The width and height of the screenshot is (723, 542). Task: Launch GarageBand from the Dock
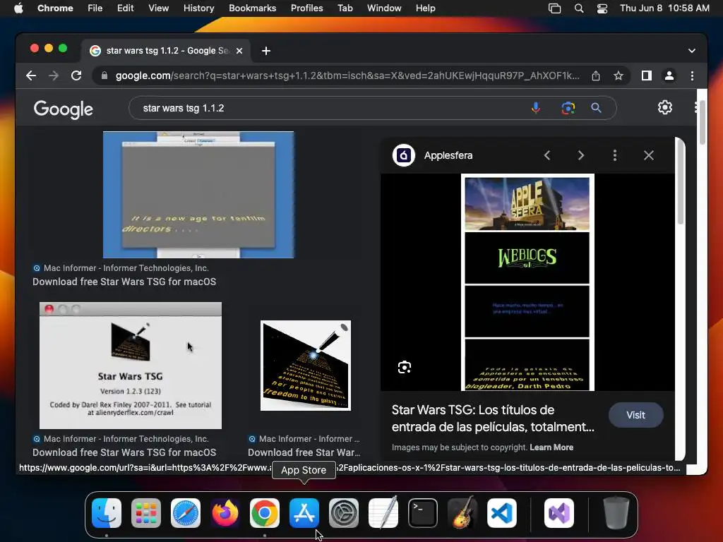[x=462, y=513]
